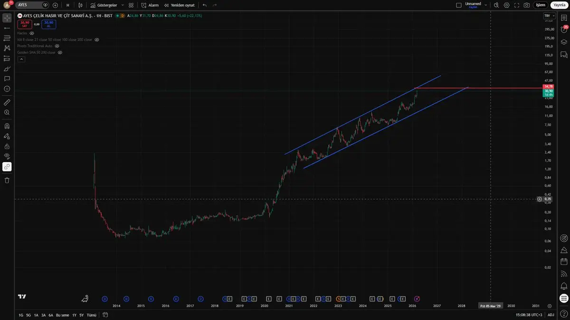
Task: Open the H timeframe interval selector
Action: [67, 5]
